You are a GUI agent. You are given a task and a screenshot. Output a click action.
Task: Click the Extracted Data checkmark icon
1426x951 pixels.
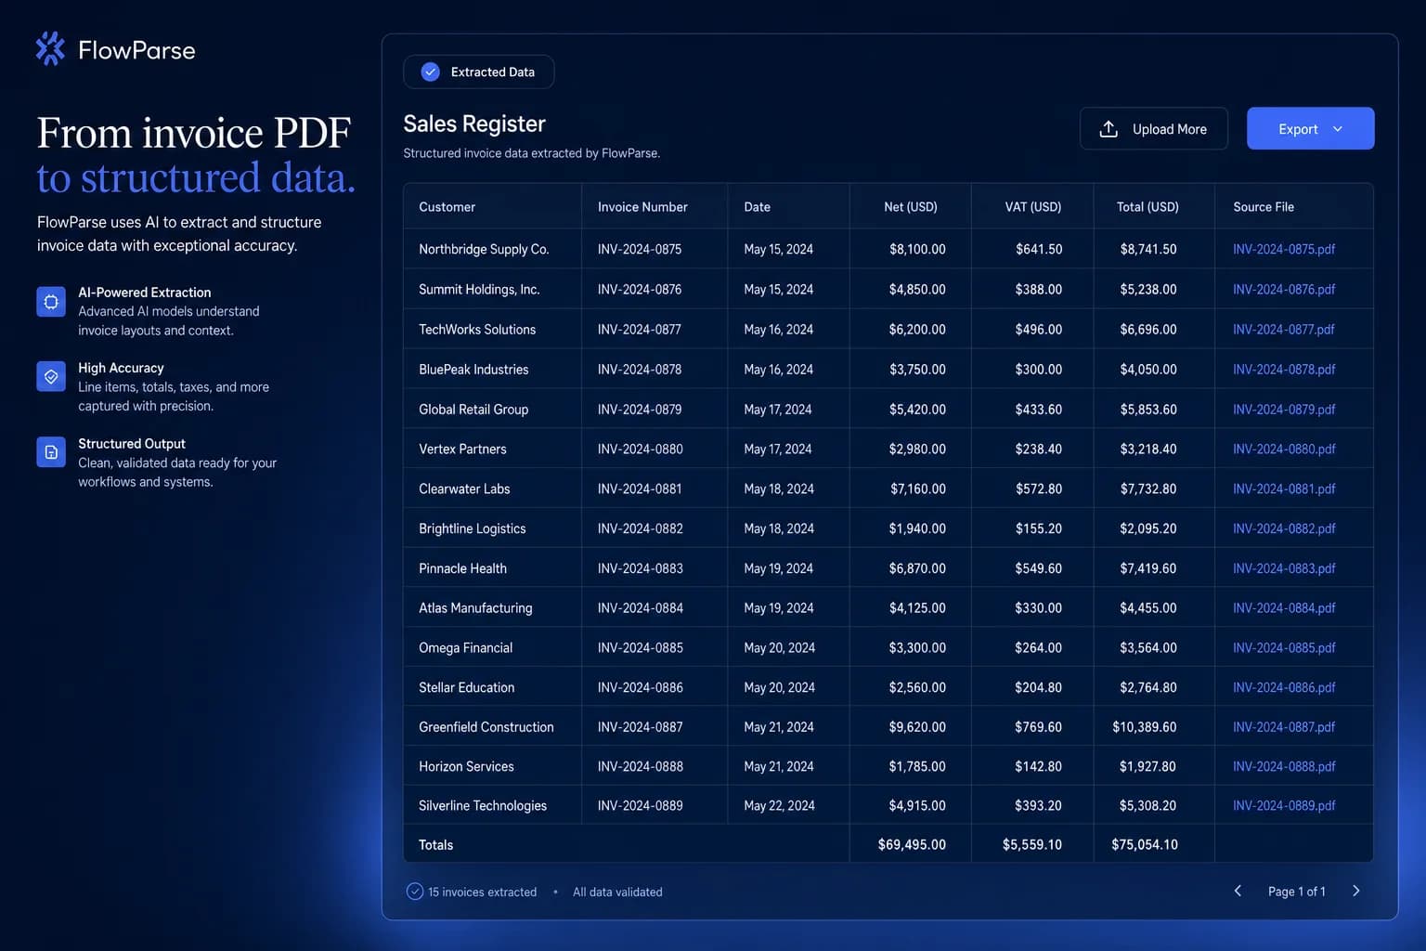click(431, 72)
